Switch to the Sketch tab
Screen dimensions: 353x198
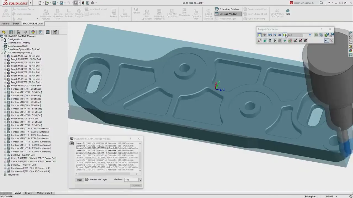pos(16,24)
